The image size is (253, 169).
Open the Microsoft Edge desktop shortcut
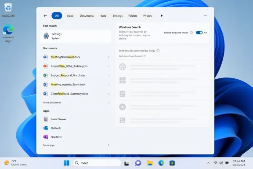8,33
